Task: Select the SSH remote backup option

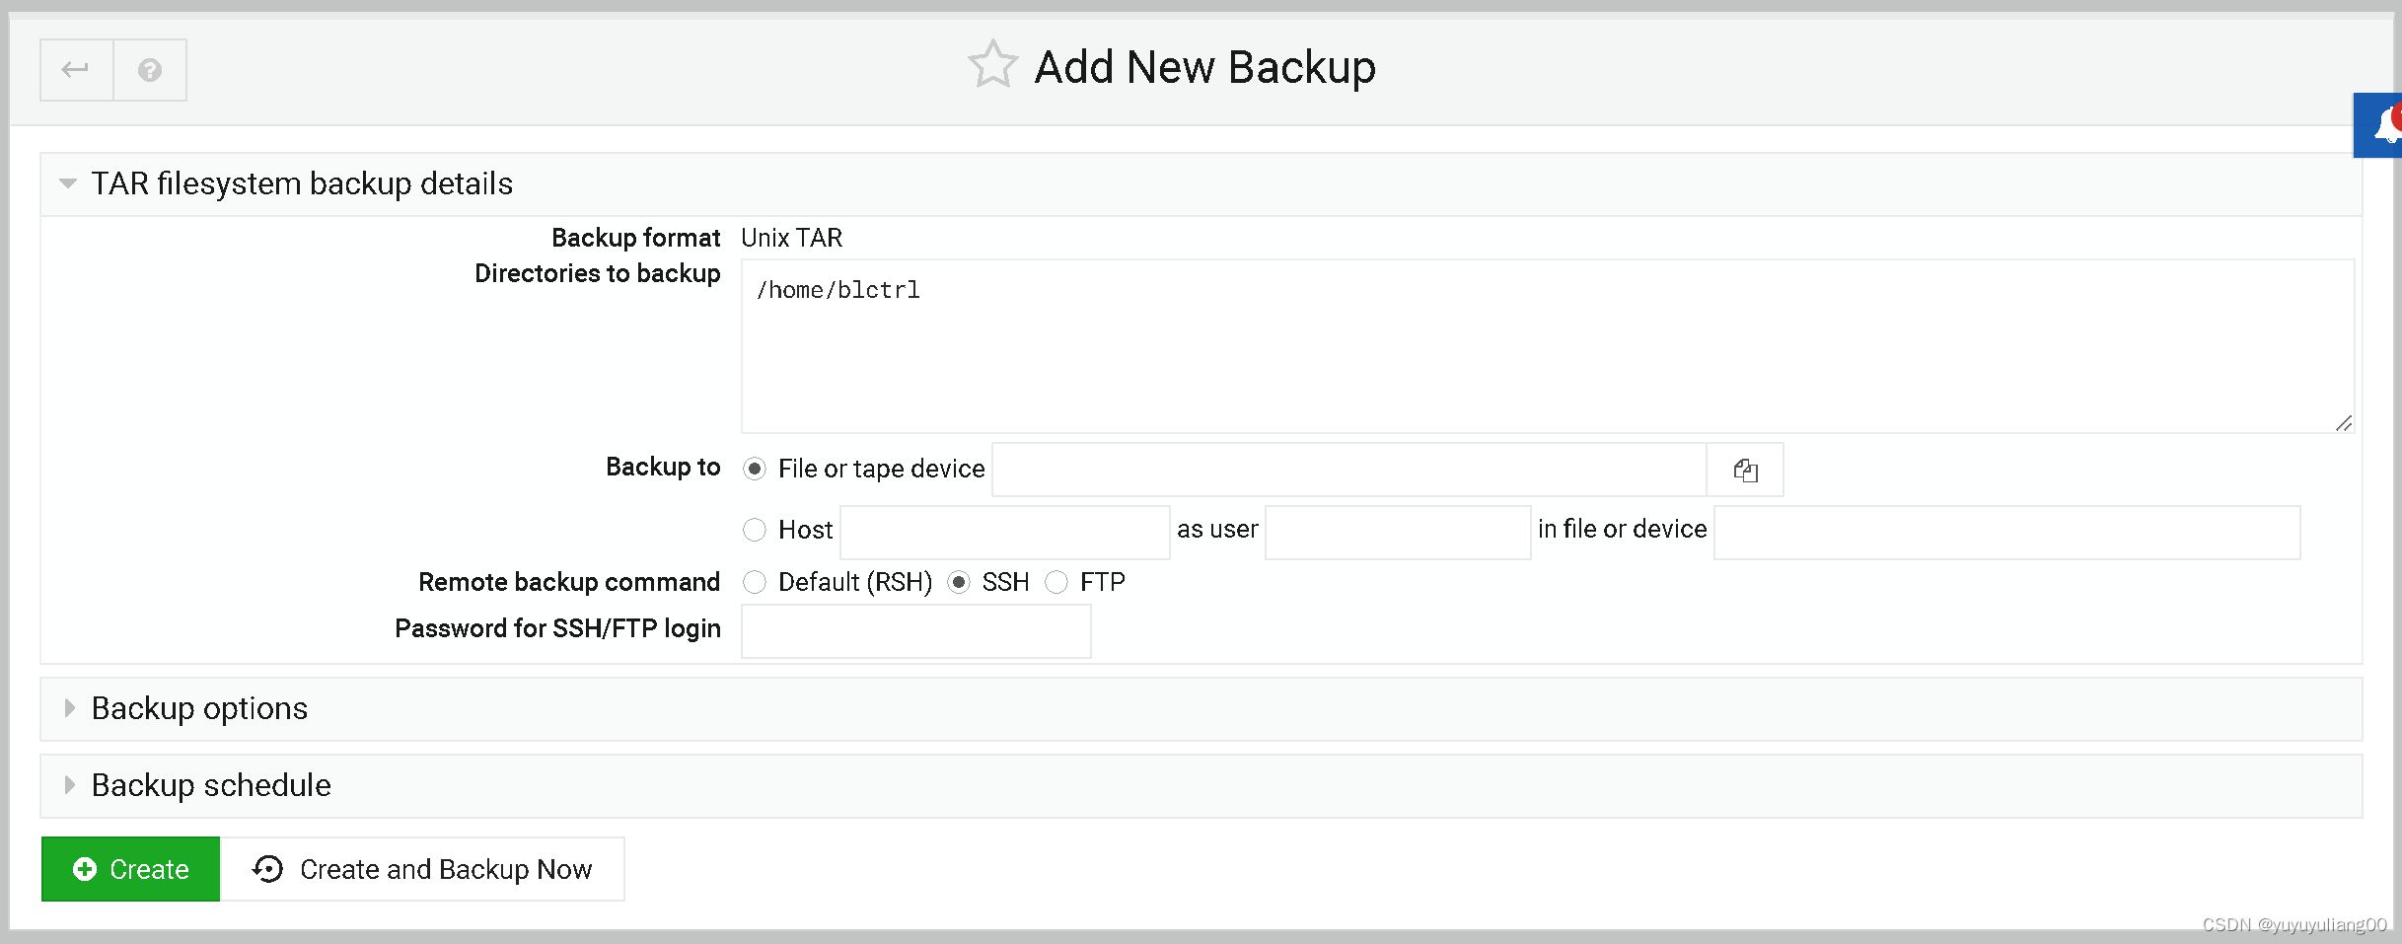Action: pos(960,582)
